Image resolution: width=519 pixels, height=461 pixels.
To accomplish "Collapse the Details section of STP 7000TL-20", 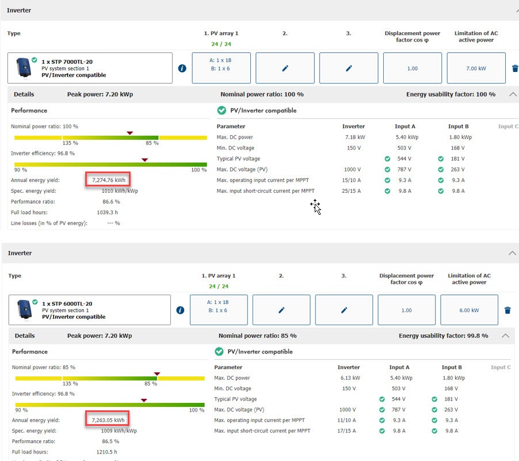I will pos(513,94).
